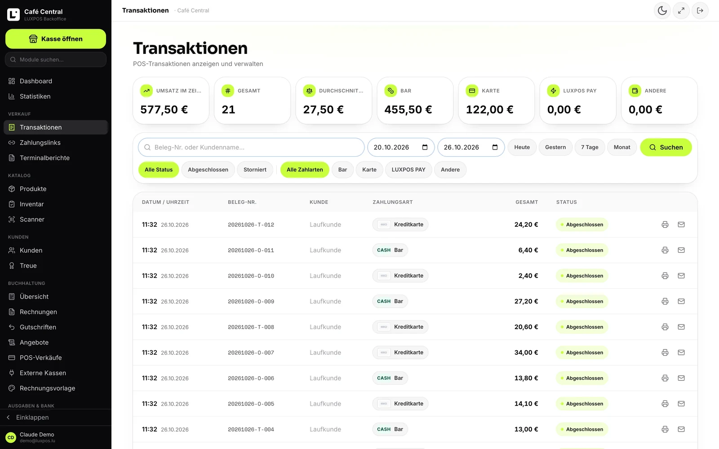Click the Suchen search button

666,147
